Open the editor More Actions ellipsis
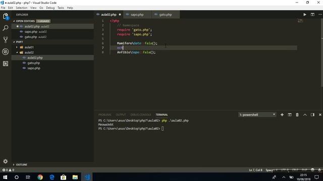Viewport: 323px width, 181px height. click(320, 15)
